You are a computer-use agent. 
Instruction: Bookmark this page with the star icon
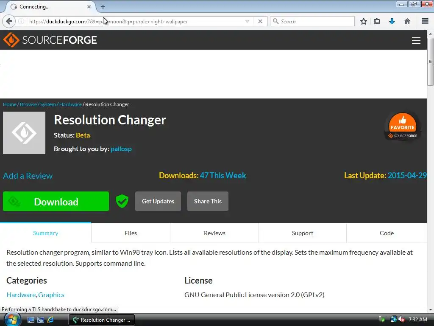[x=363, y=21]
